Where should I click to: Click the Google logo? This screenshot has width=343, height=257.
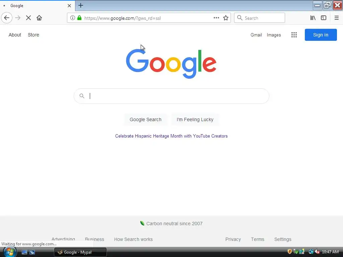(x=171, y=64)
